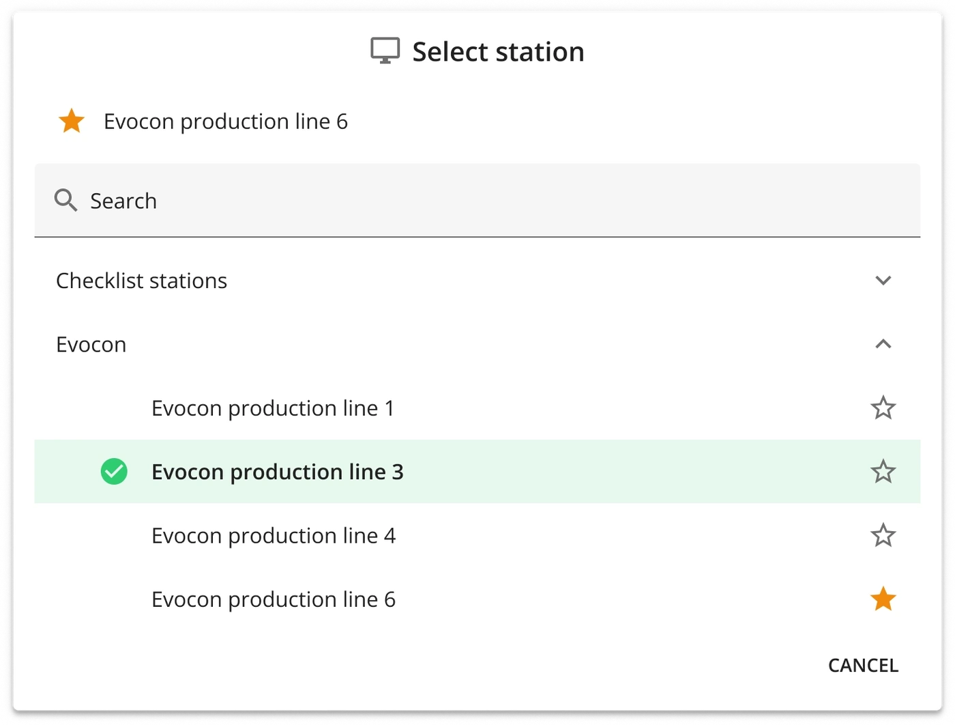Select highlighted Evocon production line 3 row
Viewport: 955px width, 725px height.
[477, 472]
